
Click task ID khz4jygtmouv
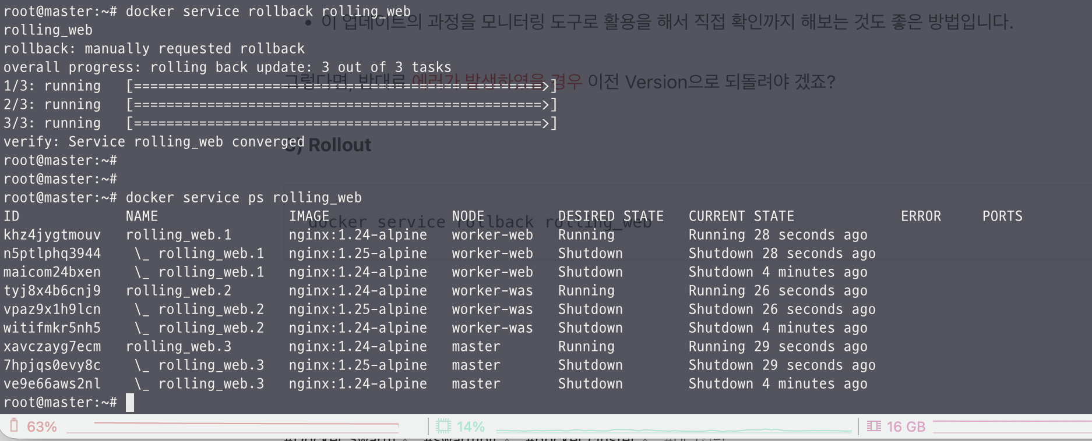[52, 235]
